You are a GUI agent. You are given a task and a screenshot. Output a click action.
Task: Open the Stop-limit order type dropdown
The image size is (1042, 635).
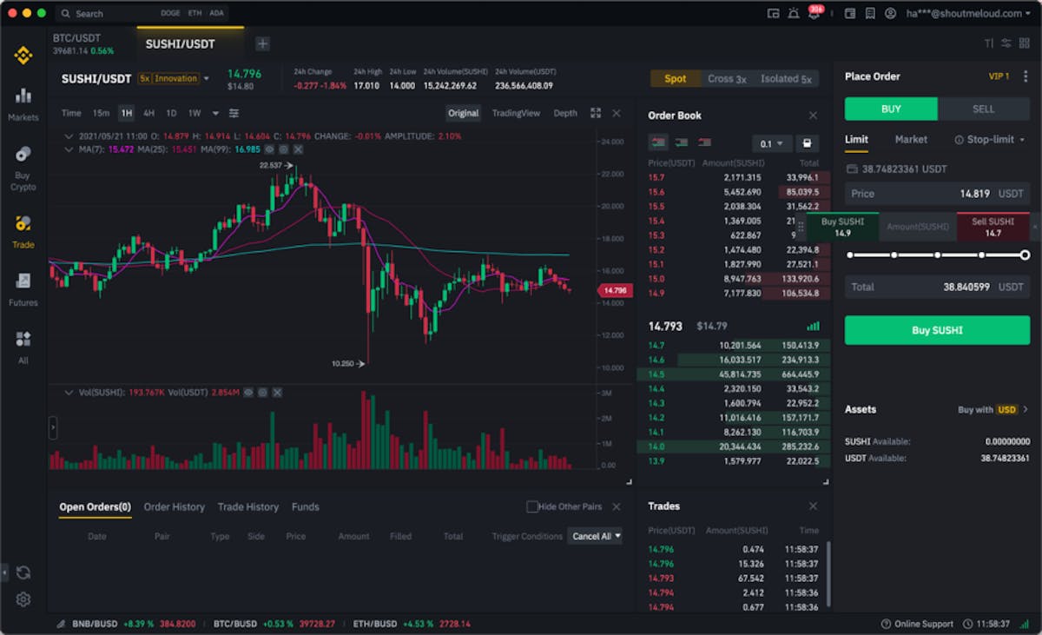pos(990,139)
